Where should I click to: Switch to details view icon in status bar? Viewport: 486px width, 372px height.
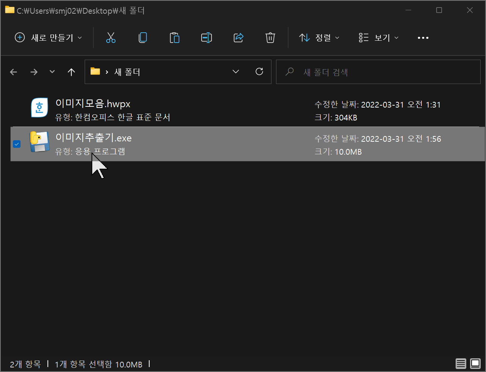tap(461, 364)
